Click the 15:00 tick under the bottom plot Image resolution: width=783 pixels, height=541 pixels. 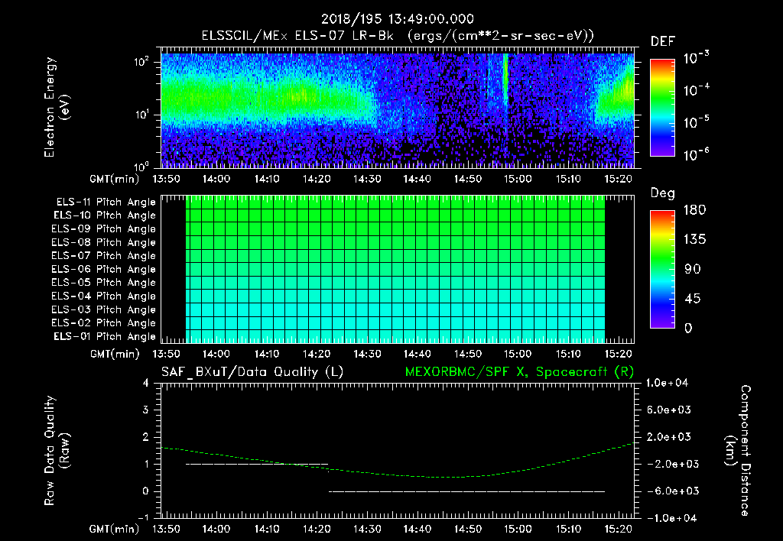point(518,529)
